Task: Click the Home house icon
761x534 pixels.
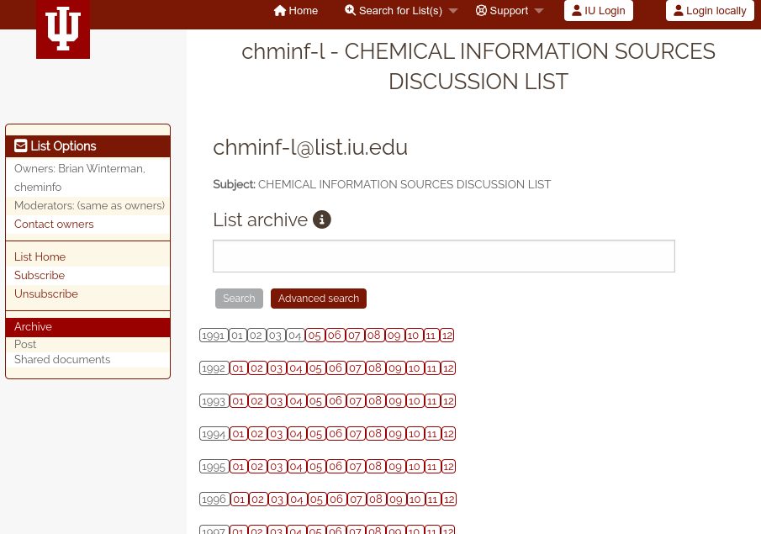Action: (x=279, y=11)
